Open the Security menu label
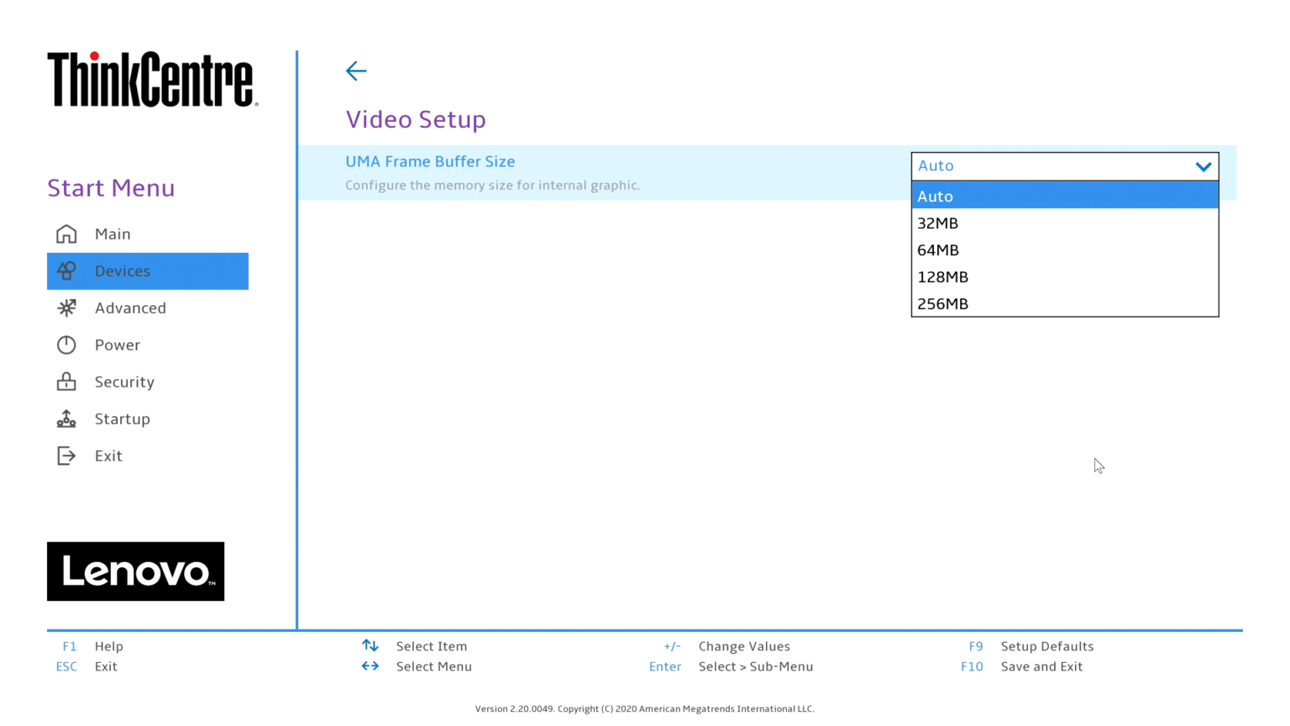The image size is (1290, 726). 124,382
